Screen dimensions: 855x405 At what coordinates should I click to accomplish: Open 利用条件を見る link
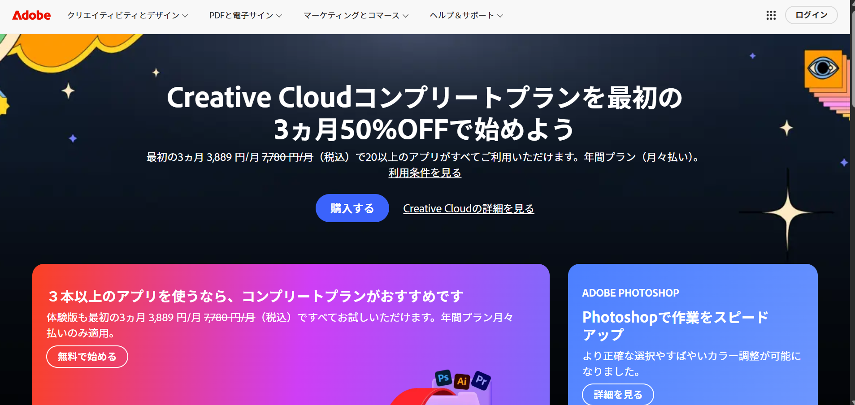tap(425, 173)
